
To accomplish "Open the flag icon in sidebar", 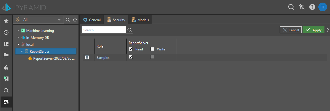I will 6,56.
